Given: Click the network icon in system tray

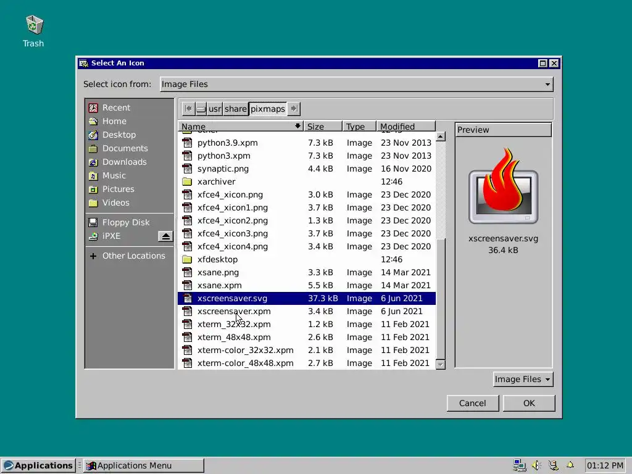Looking at the screenshot, I should tap(520, 465).
